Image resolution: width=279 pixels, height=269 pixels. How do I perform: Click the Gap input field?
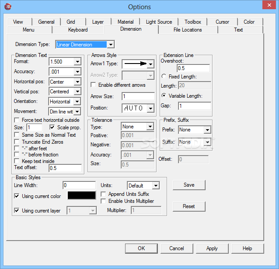click(195, 106)
